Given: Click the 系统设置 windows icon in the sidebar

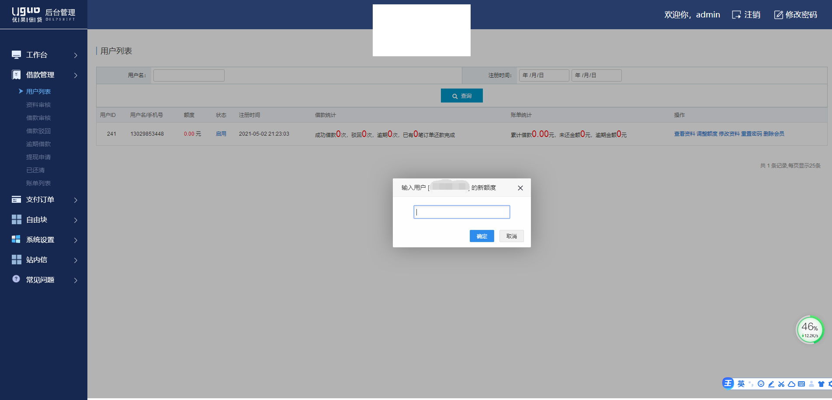Looking at the screenshot, I should coord(16,239).
